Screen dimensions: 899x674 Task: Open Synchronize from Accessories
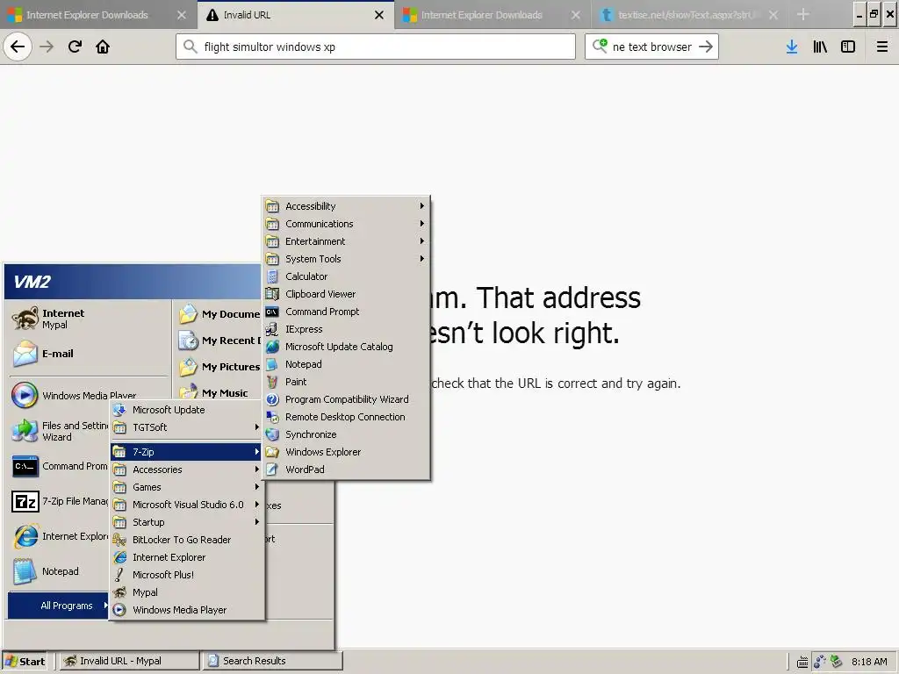[346, 434]
